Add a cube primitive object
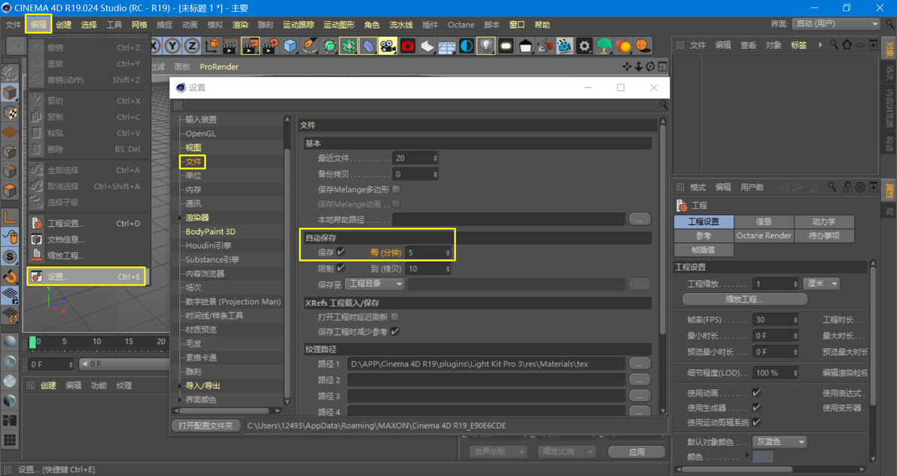The image size is (897, 476). tap(290, 46)
